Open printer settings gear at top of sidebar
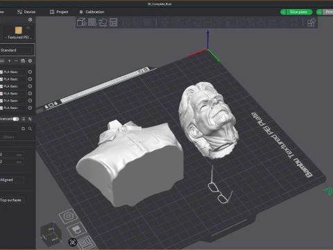Image resolution: width=333 pixels, height=250 pixels. [x=30, y=19]
